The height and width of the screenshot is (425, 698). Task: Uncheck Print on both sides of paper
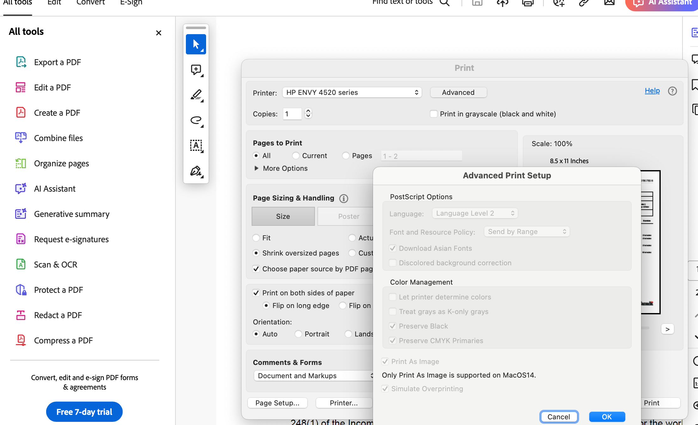[256, 293]
